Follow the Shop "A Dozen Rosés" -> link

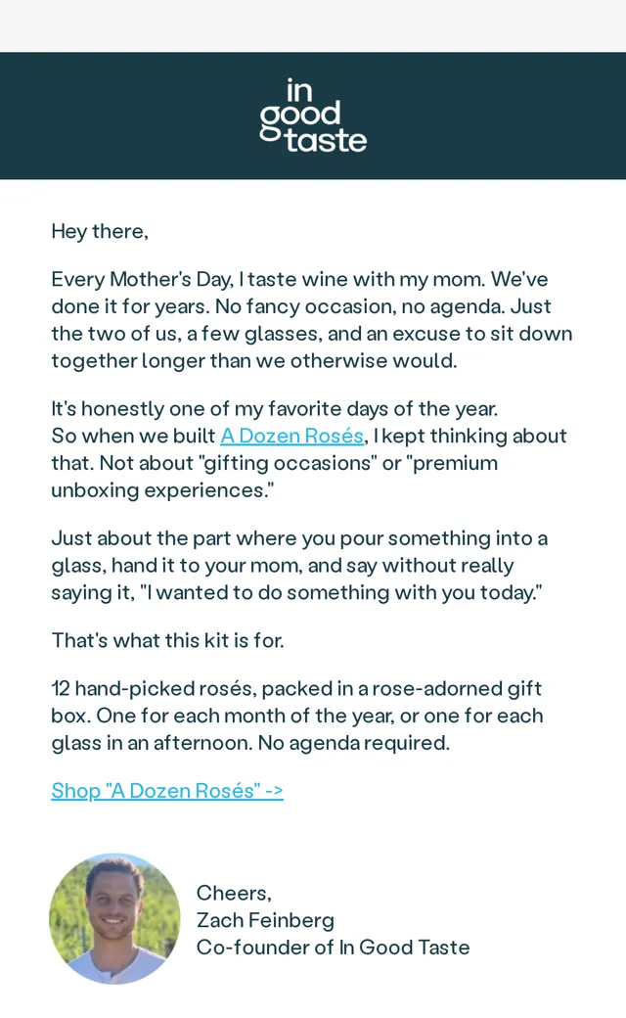pyautogui.click(x=167, y=791)
